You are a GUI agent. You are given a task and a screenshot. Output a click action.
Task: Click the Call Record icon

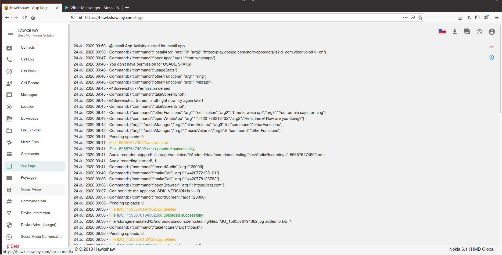coord(9,83)
